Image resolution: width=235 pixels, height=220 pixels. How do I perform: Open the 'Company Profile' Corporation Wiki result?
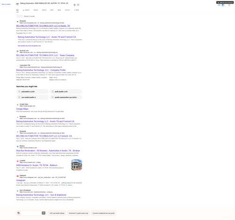(41, 70)
